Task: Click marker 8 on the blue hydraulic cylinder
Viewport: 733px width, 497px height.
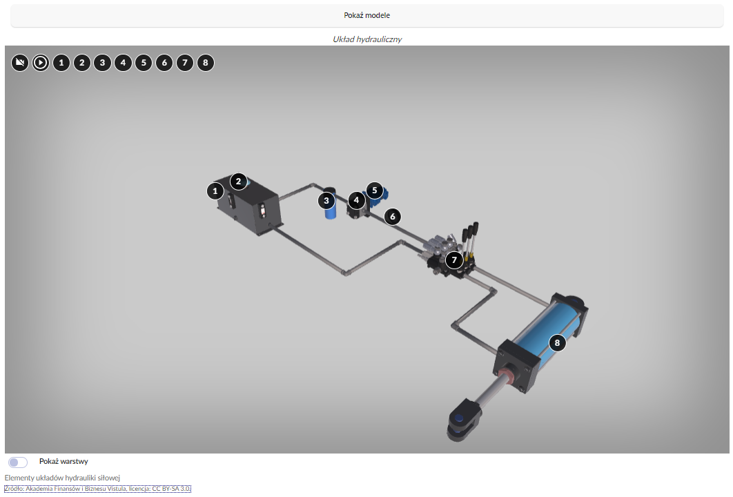Action: [x=558, y=342]
